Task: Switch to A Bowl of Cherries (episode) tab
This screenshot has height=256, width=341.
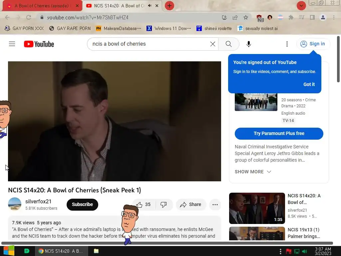Action: (x=41, y=6)
